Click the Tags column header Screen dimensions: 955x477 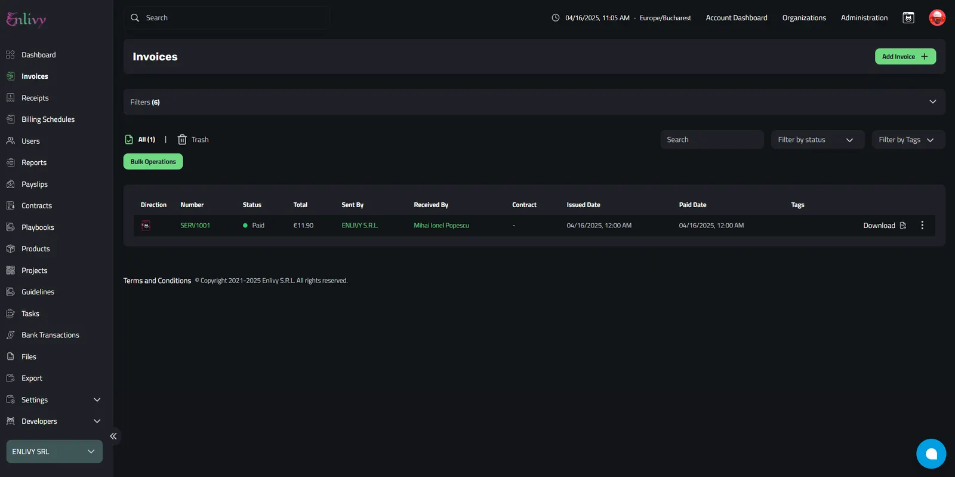pyautogui.click(x=797, y=205)
